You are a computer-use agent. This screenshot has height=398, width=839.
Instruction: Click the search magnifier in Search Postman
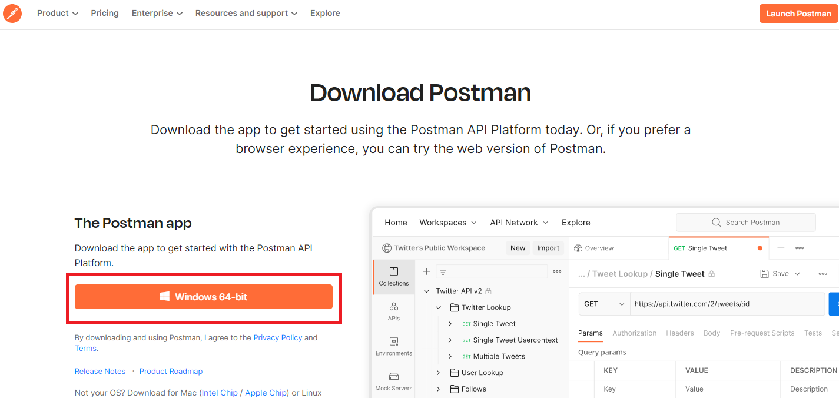[717, 223]
